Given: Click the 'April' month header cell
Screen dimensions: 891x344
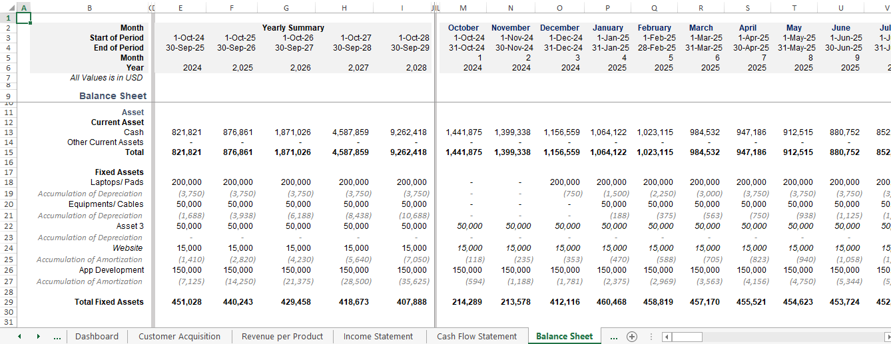Looking at the screenshot, I should click(x=748, y=28).
